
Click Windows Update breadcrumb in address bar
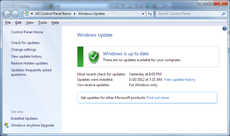tap(91, 14)
